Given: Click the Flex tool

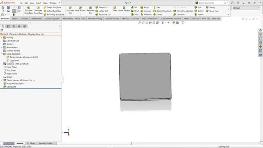Looking at the screenshot, I should [157, 7].
